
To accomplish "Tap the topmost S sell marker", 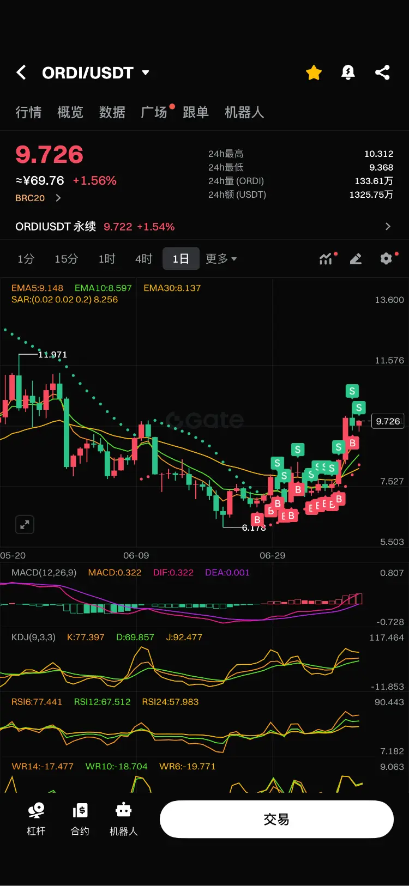I will point(352,391).
